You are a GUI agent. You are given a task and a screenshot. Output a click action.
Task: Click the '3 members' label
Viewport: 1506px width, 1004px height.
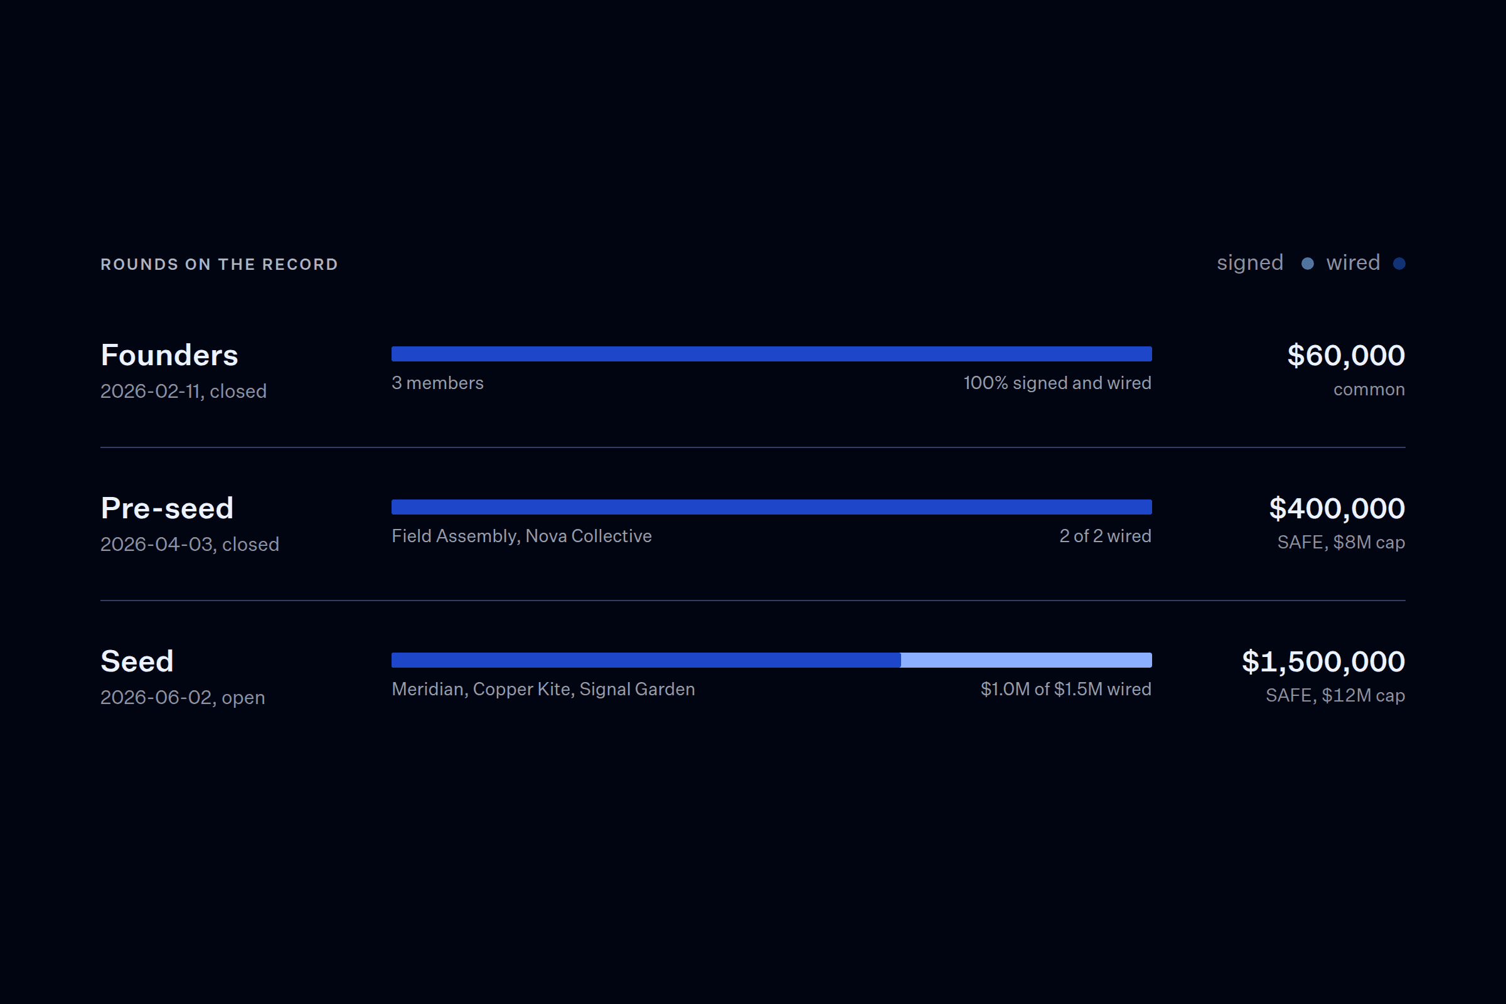437,383
